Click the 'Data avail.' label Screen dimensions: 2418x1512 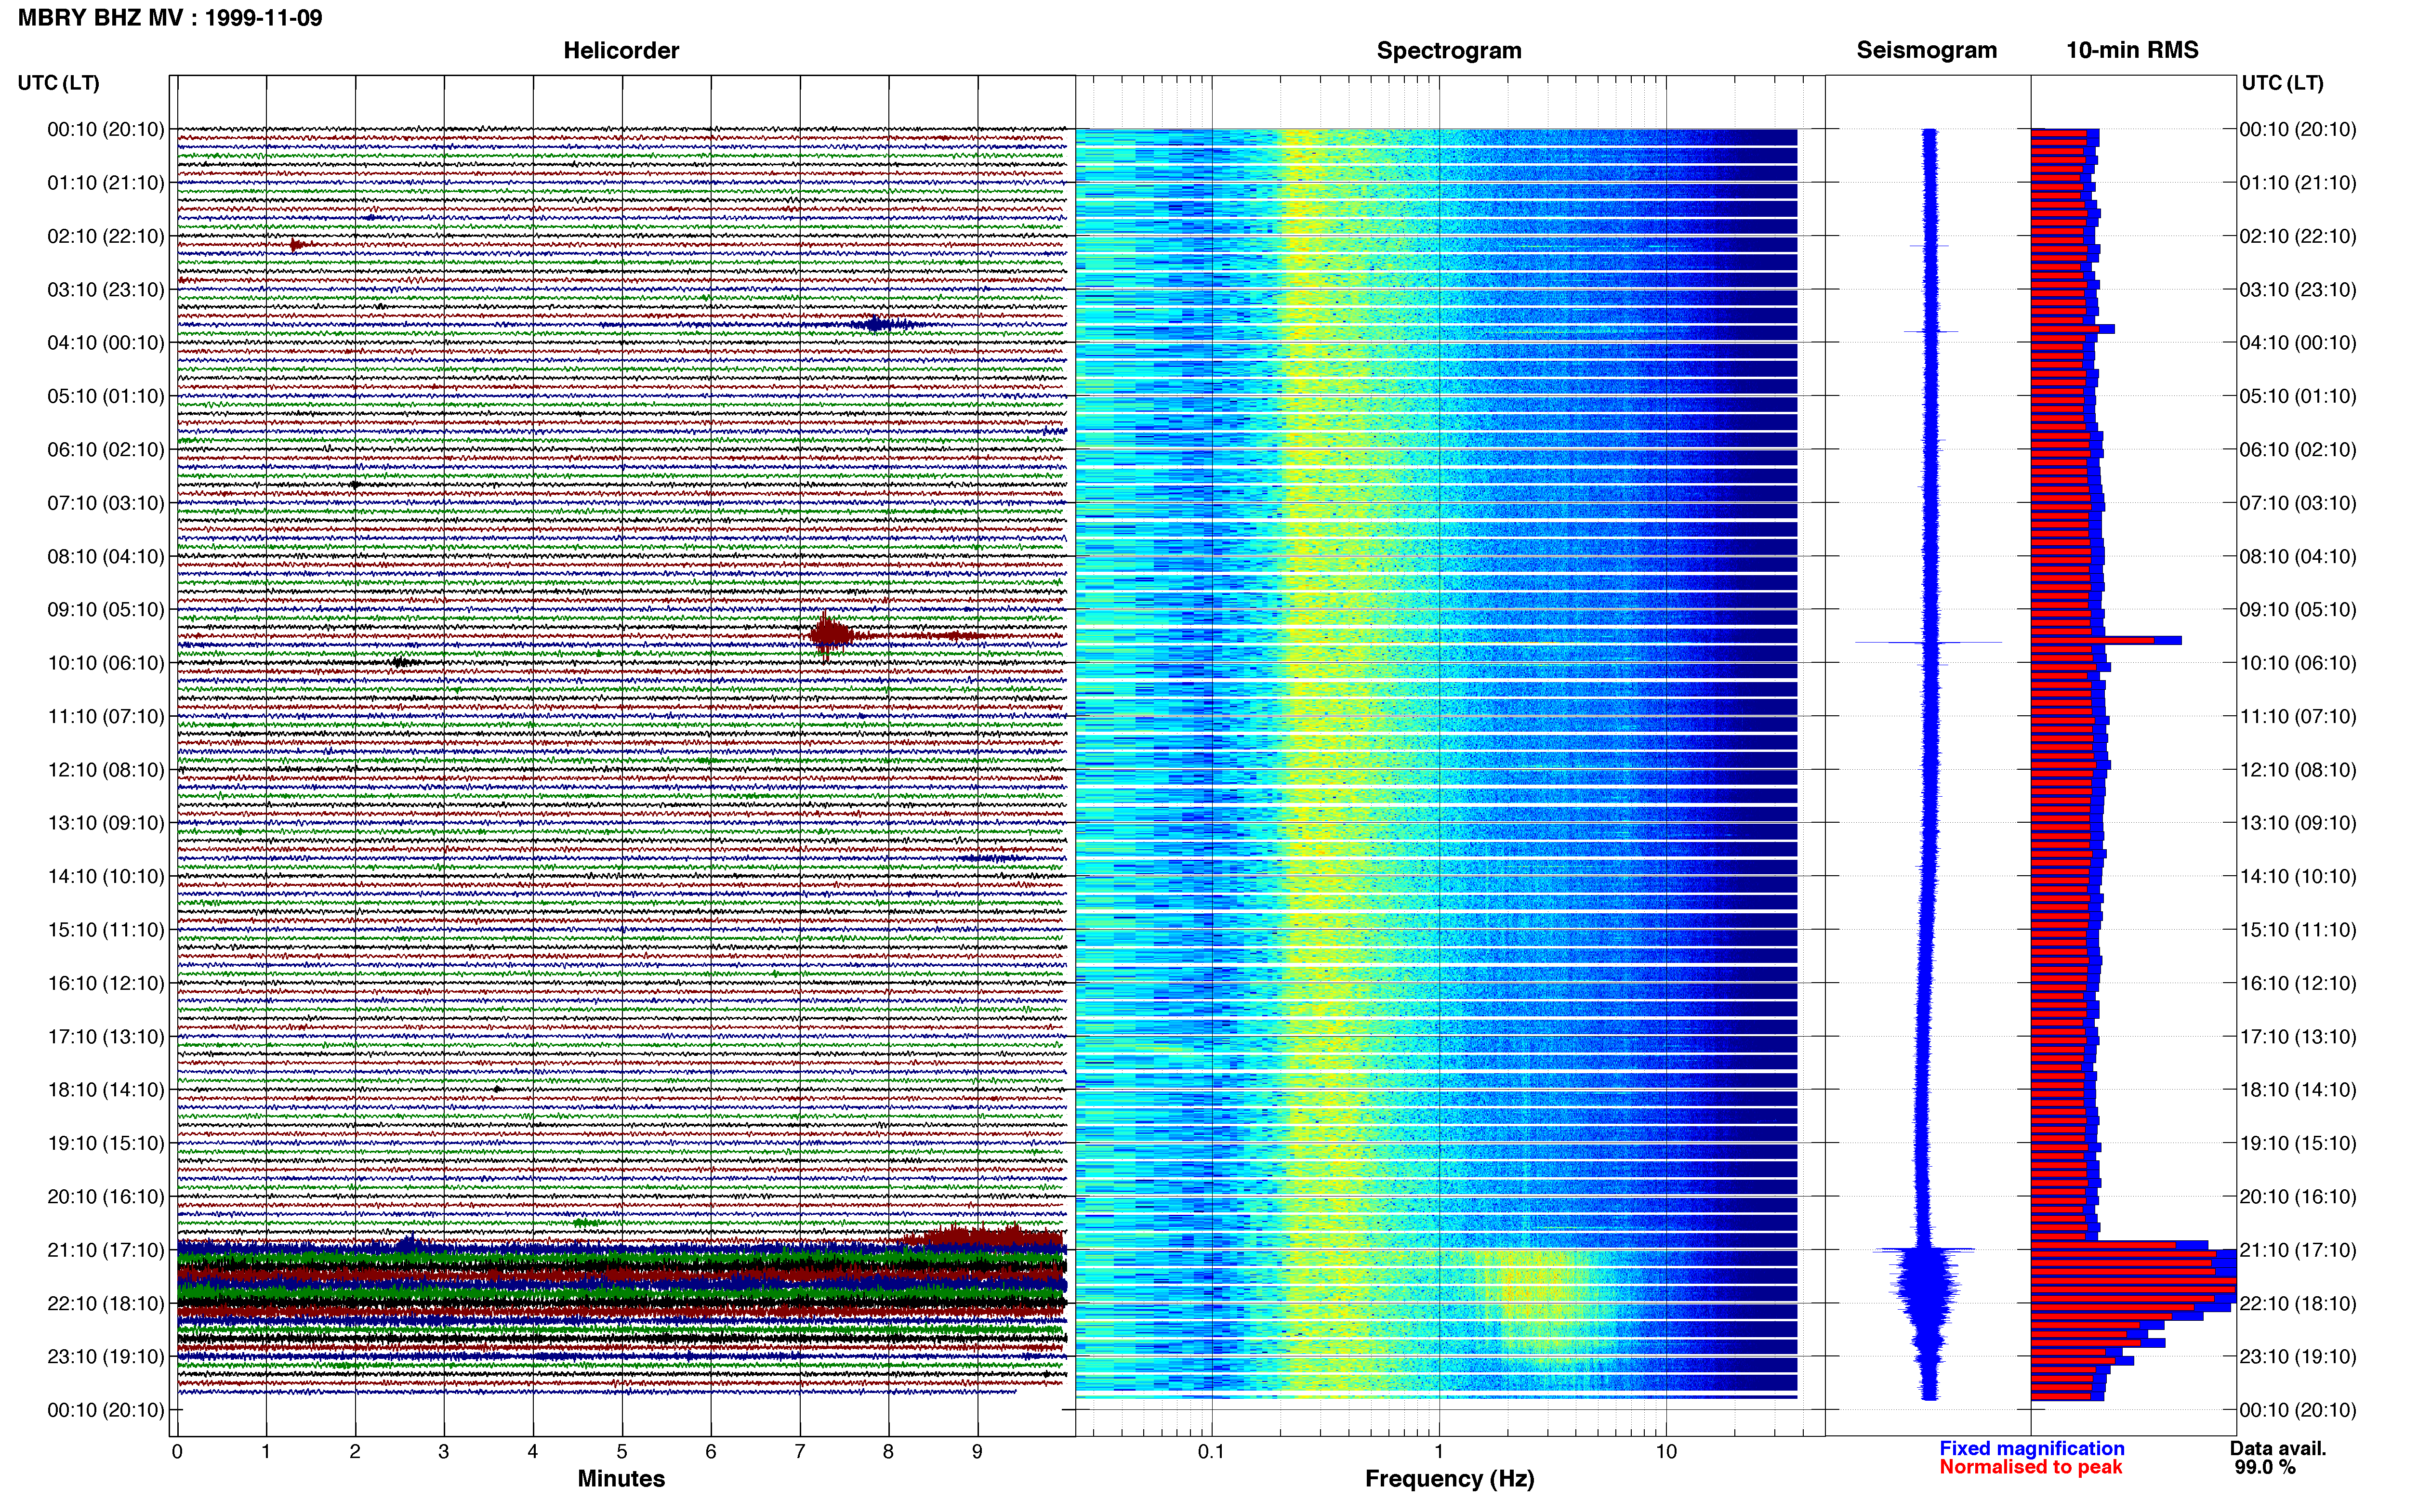coord(2278,1448)
